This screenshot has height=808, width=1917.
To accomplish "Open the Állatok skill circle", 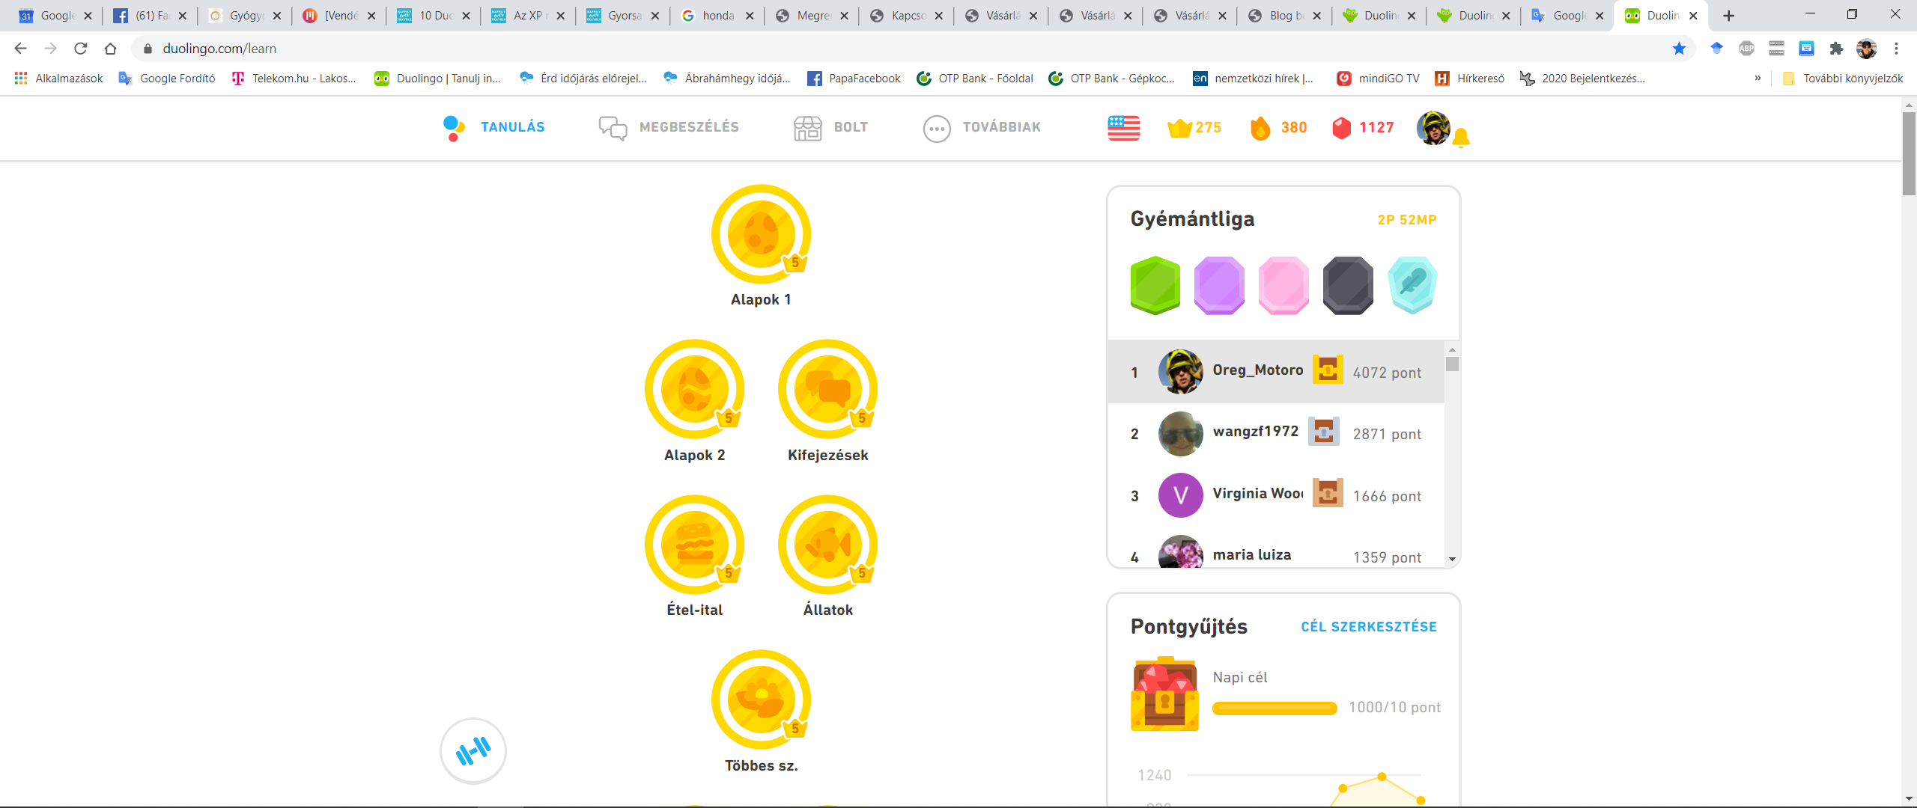I will coord(827,545).
